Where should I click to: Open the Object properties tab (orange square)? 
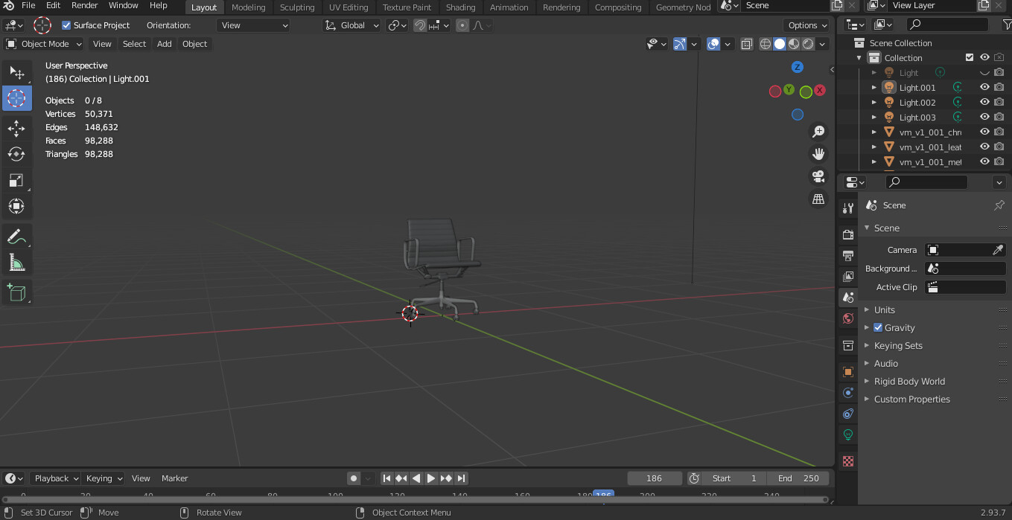pyautogui.click(x=847, y=372)
